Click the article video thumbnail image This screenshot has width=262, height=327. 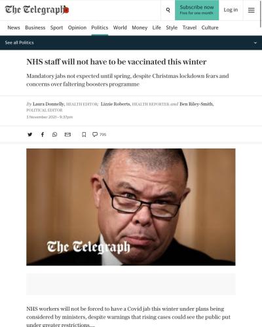click(x=131, y=207)
